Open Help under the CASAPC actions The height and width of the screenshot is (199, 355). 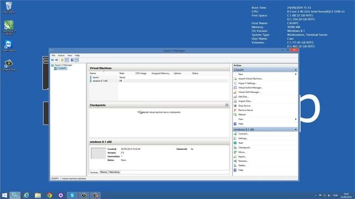point(241,124)
